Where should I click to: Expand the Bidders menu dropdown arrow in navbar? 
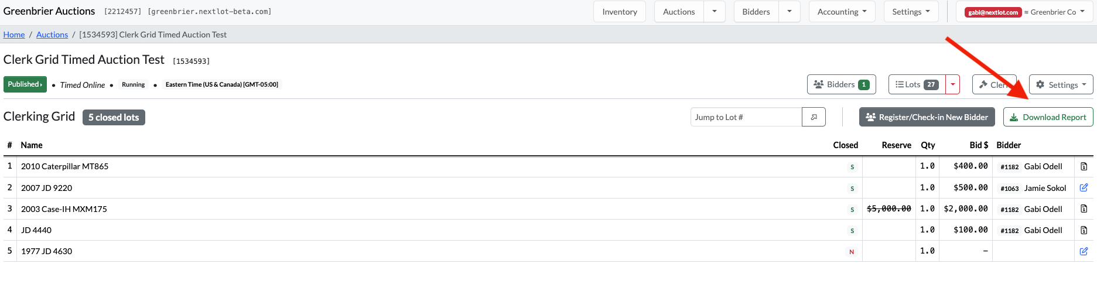pos(790,12)
